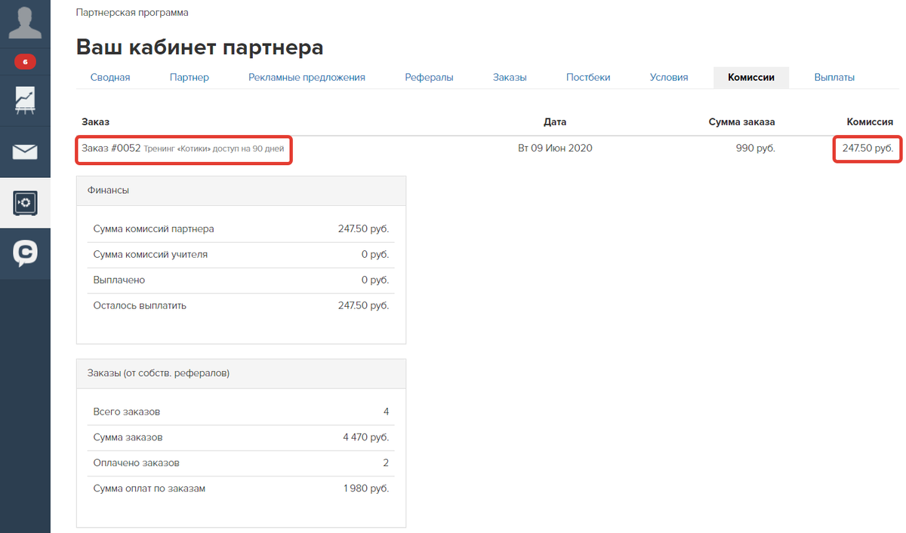Open the notifications badge showing 6
This screenshot has height=533, width=906.
pos(25,62)
